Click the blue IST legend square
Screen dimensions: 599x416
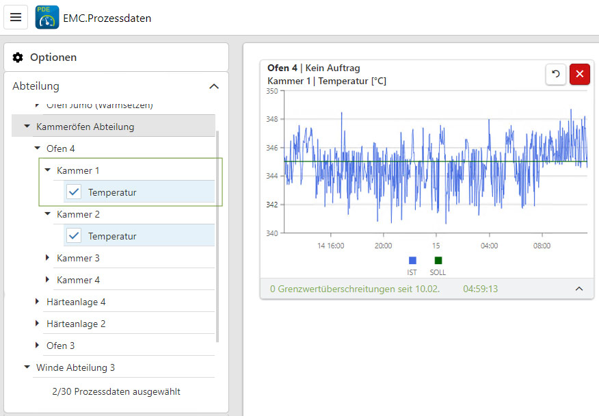pyautogui.click(x=412, y=261)
